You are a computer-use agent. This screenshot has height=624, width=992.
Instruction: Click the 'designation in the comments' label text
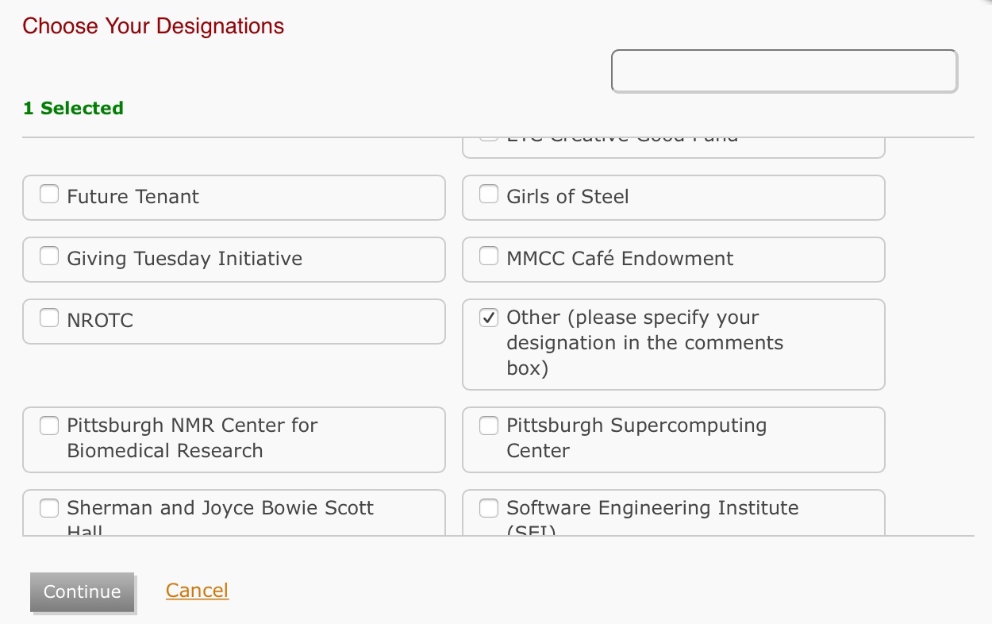coord(644,343)
